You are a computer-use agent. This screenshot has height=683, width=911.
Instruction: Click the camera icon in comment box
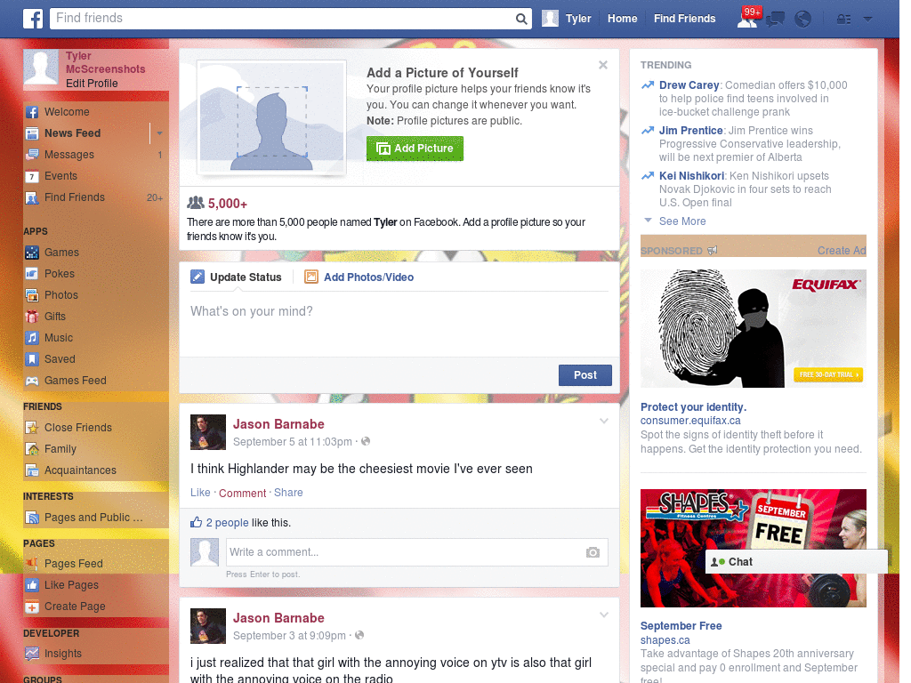click(593, 552)
